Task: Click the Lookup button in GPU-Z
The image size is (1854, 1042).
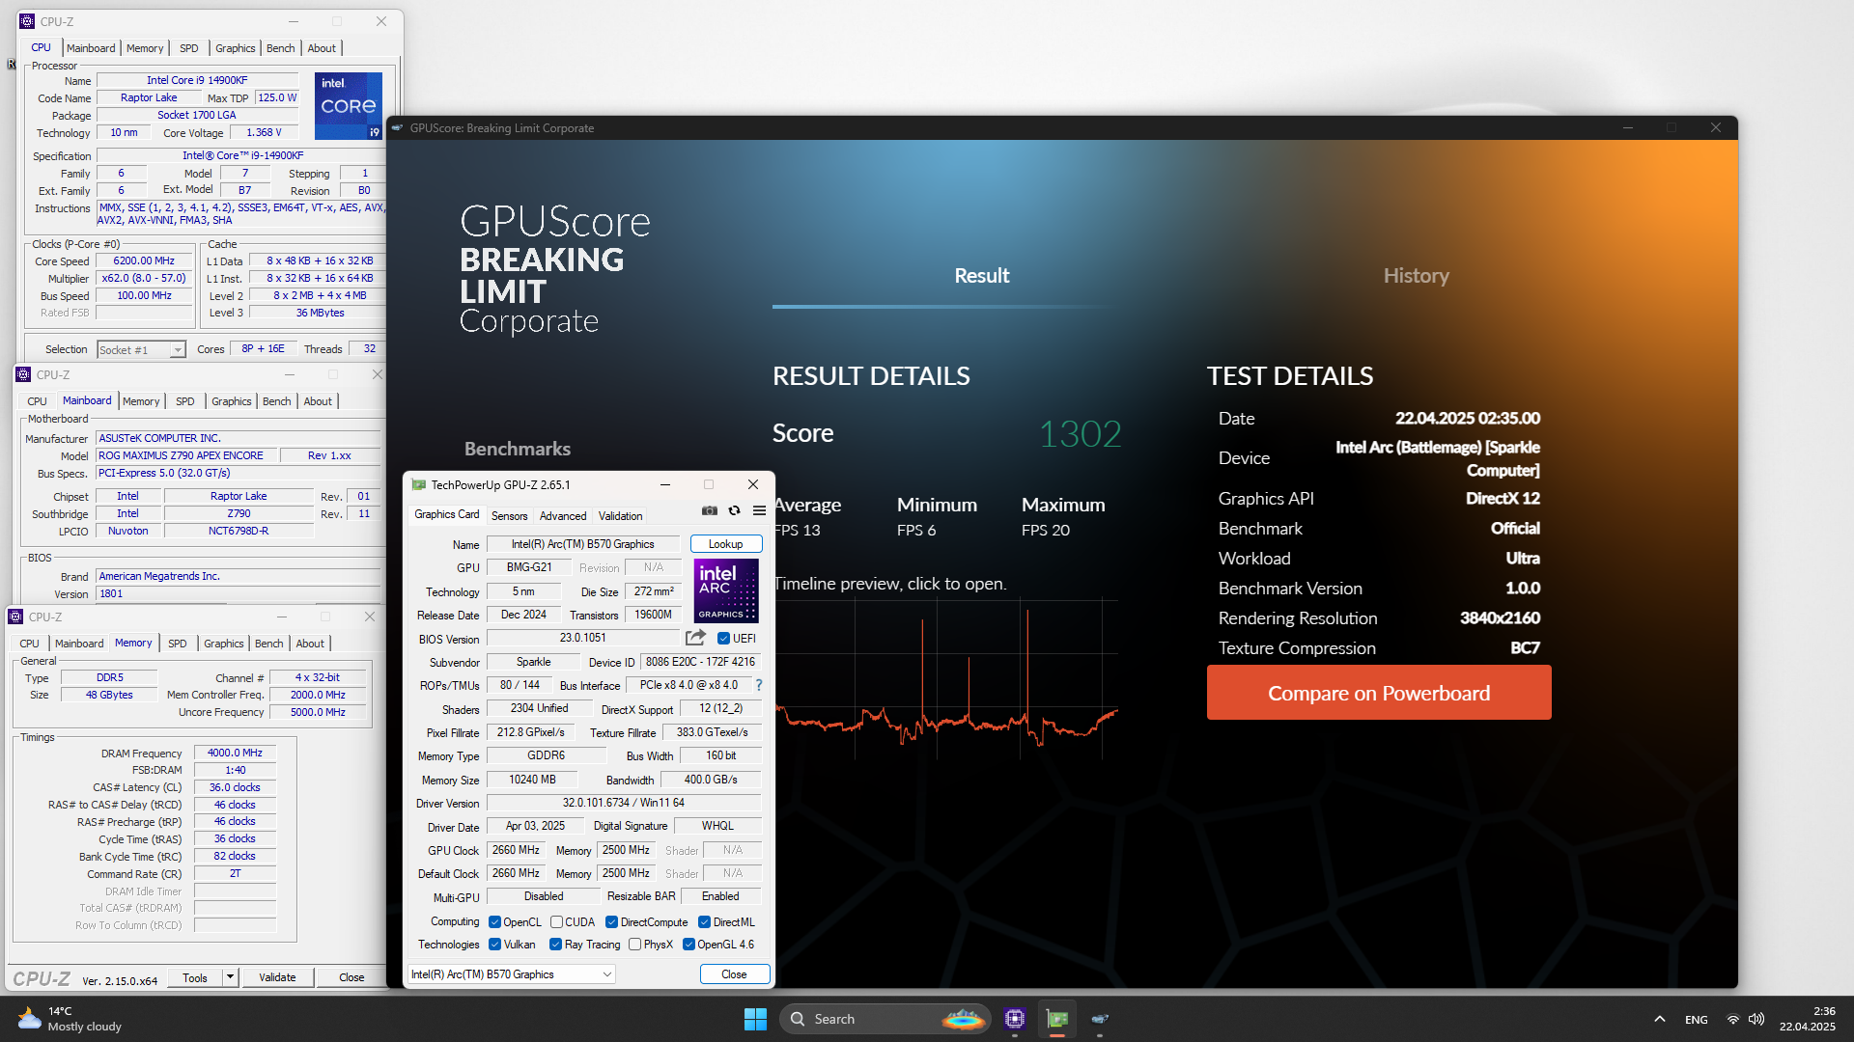Action: 726,544
